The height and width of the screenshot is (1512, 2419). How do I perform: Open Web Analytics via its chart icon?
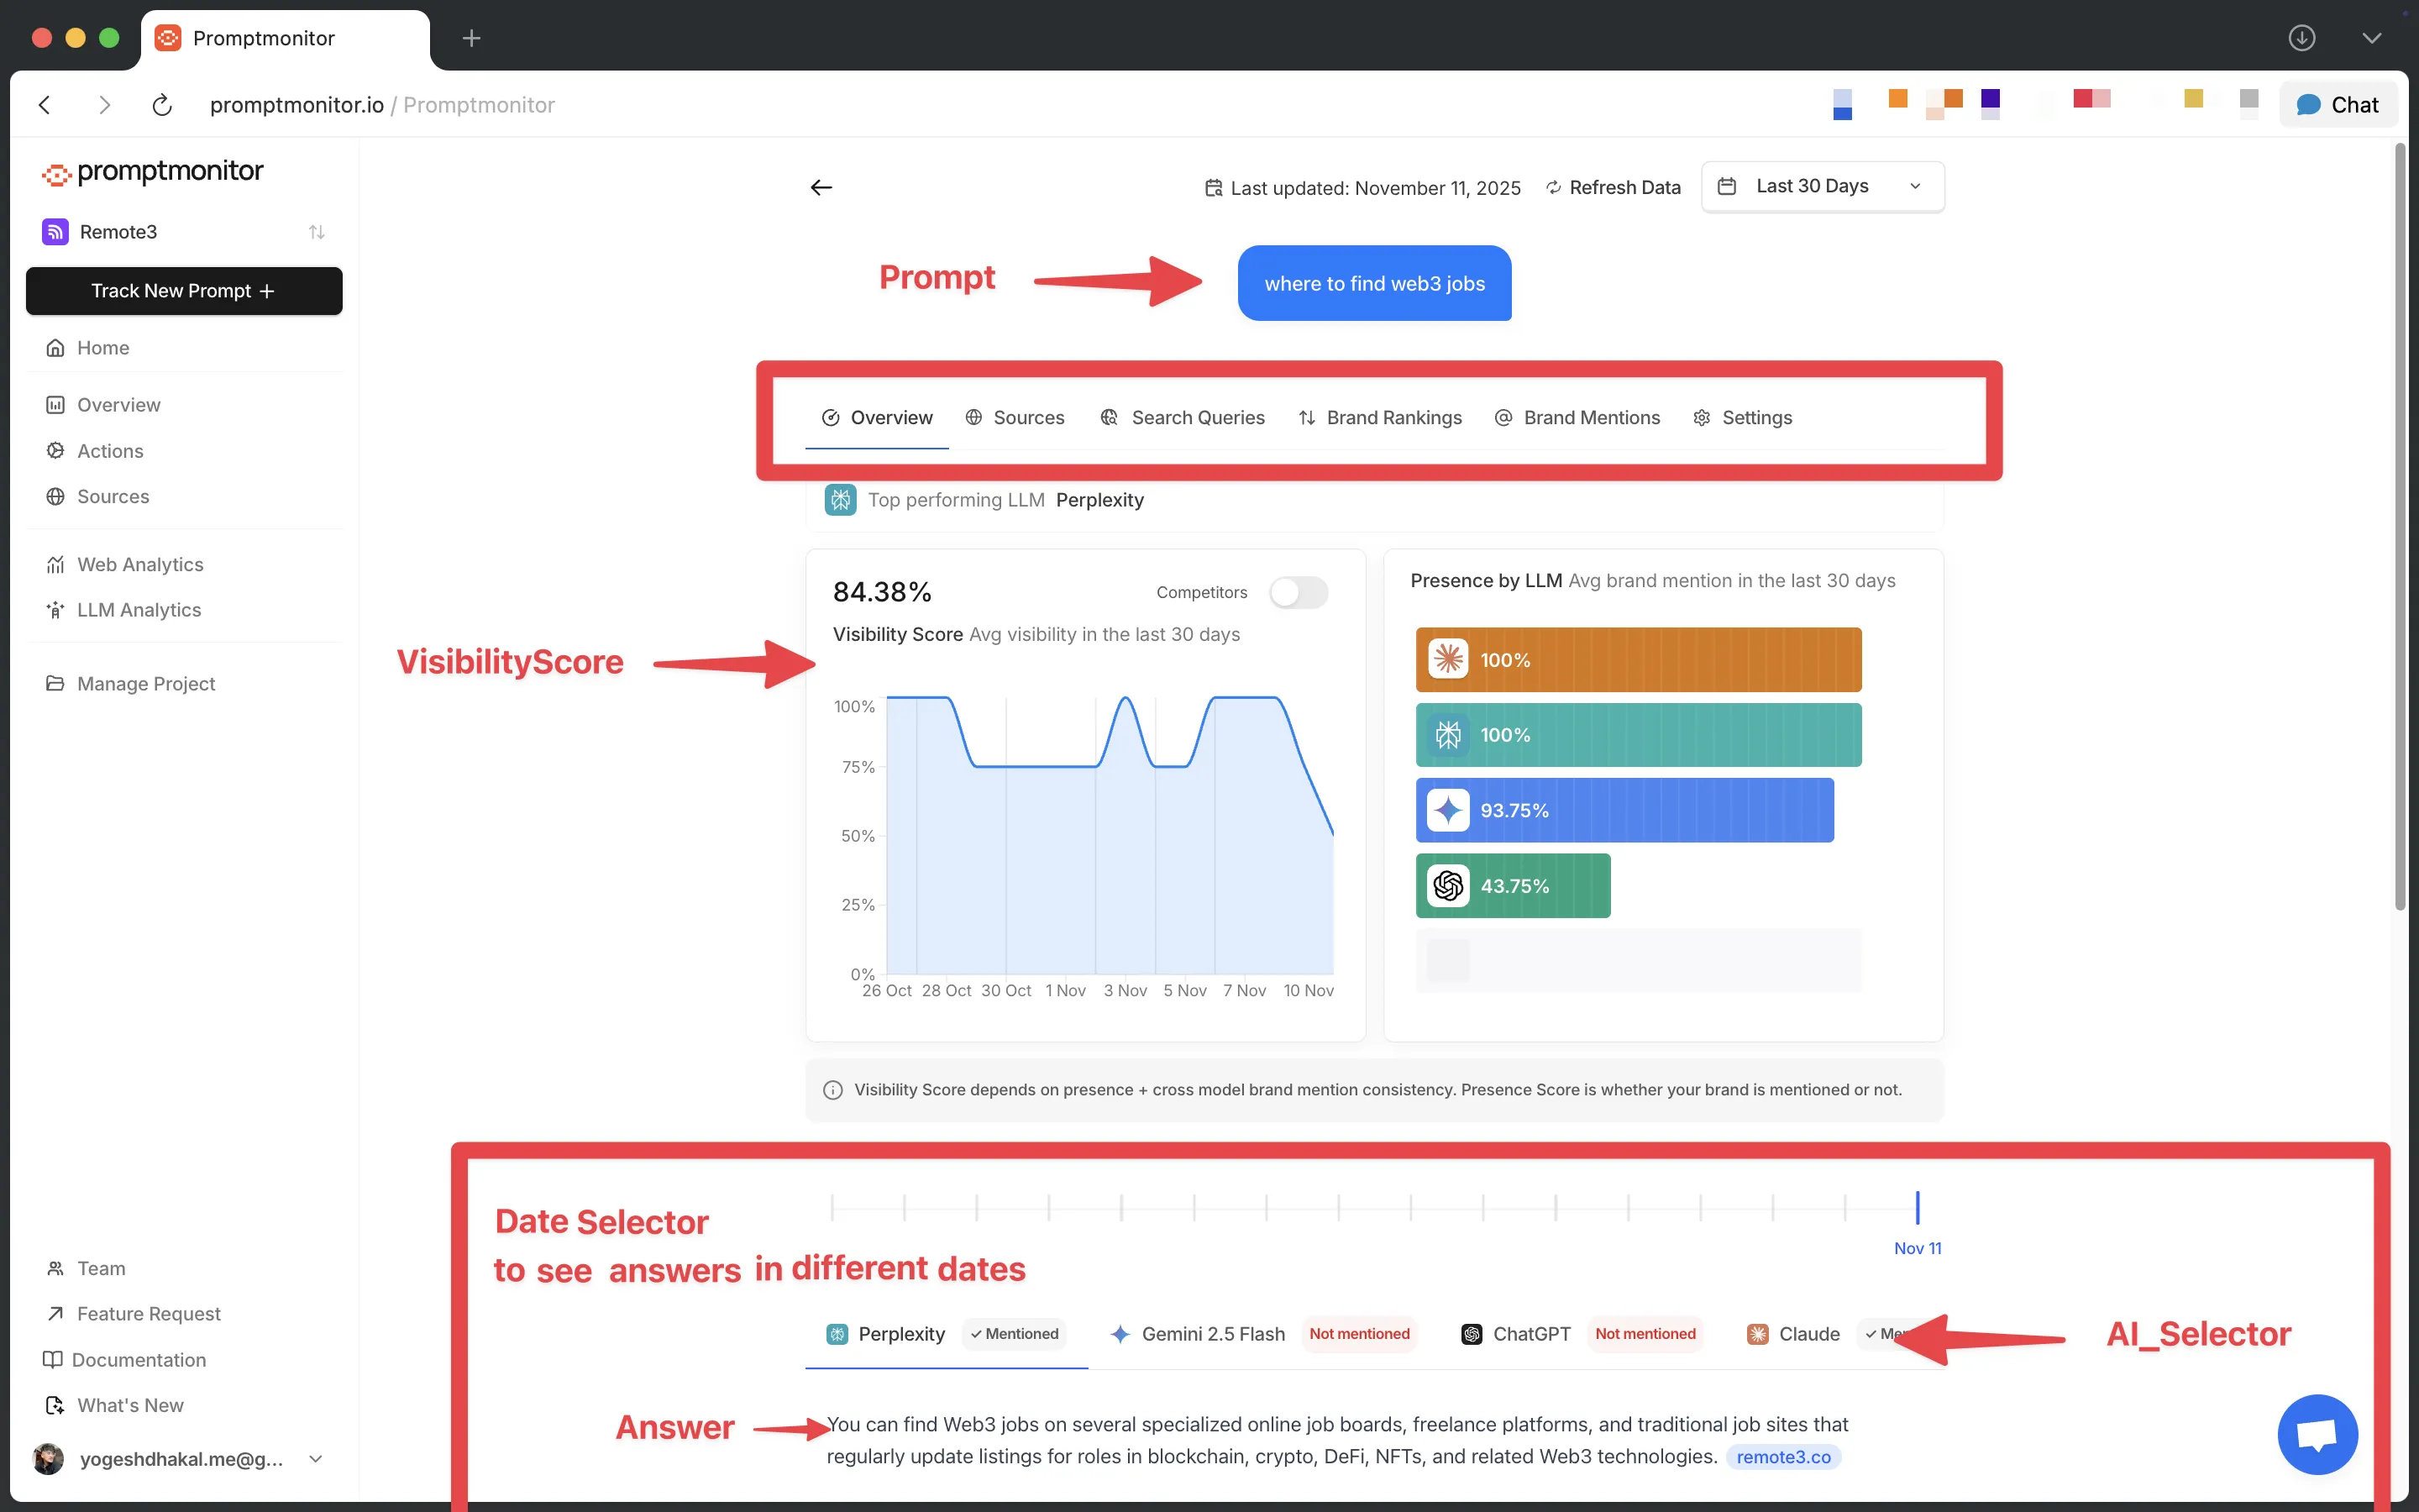point(56,564)
